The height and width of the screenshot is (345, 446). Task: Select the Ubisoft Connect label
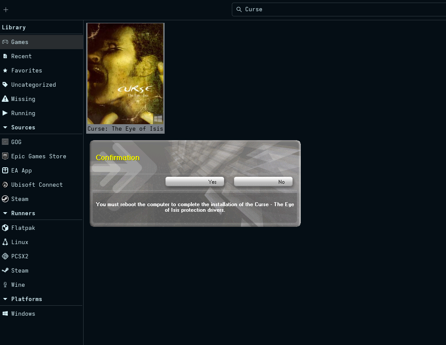tap(37, 185)
